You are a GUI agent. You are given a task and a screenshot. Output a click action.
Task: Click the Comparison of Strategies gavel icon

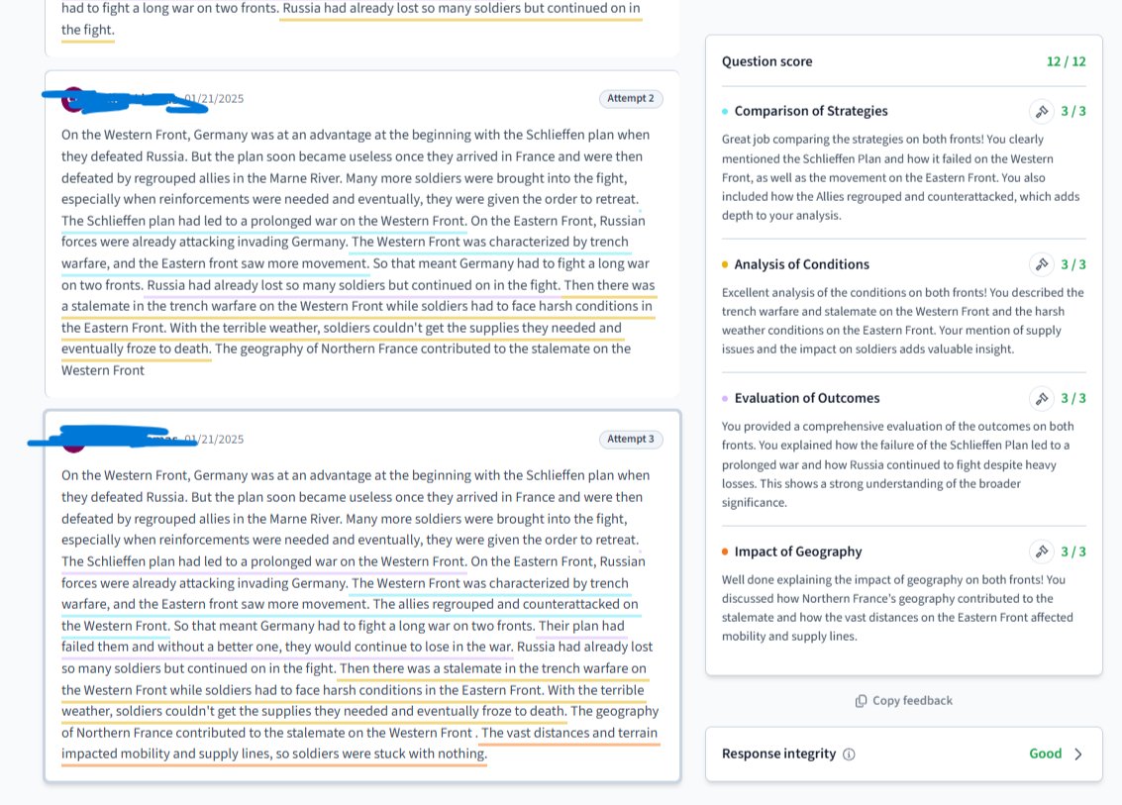1042,111
